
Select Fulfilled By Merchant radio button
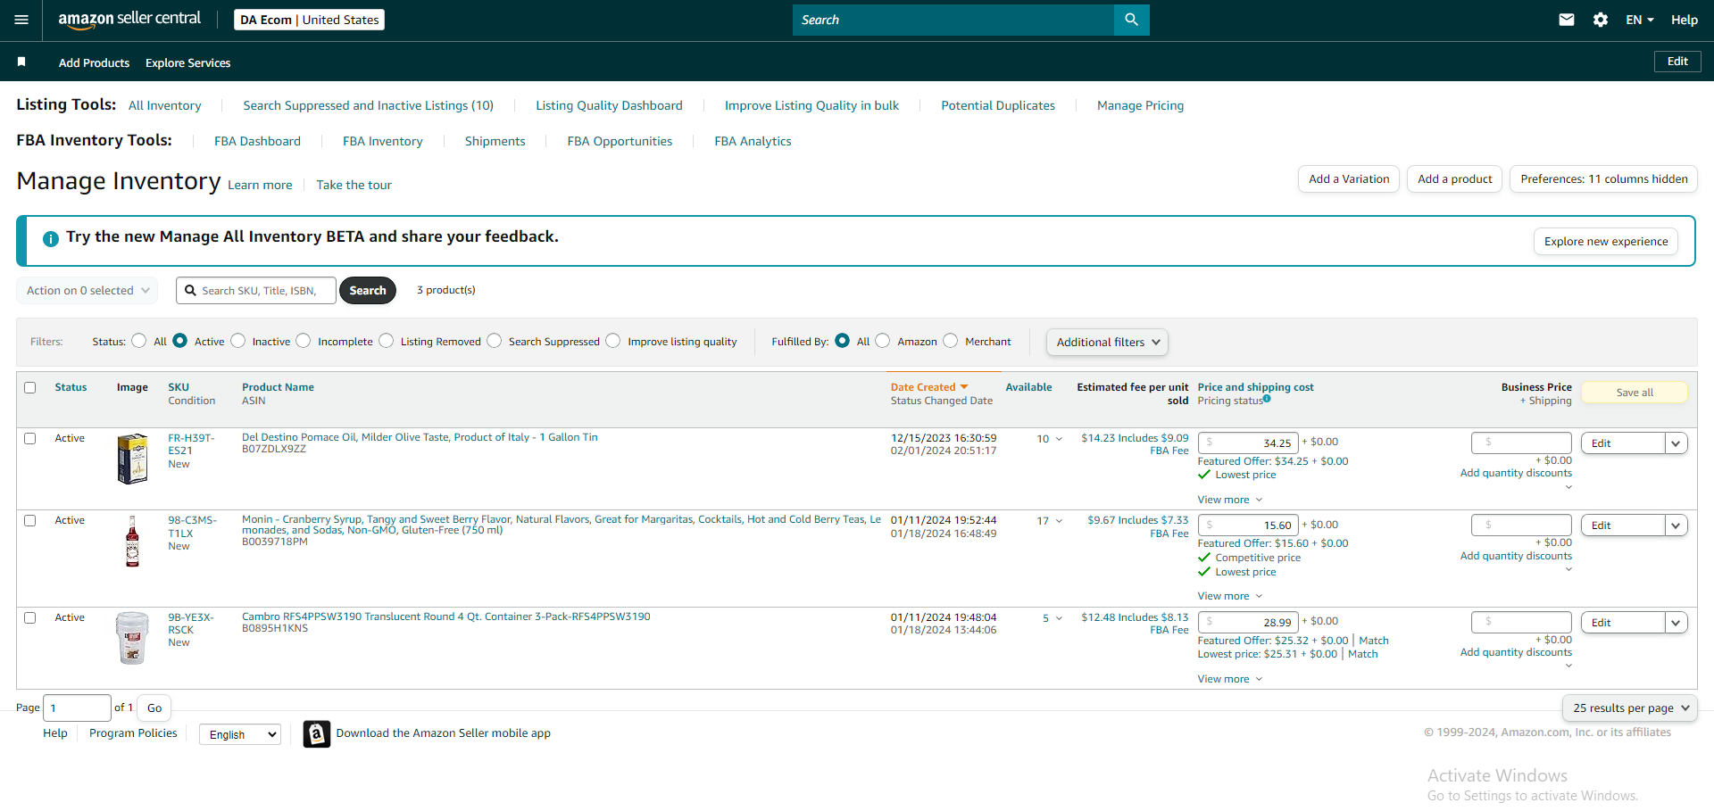tap(951, 341)
